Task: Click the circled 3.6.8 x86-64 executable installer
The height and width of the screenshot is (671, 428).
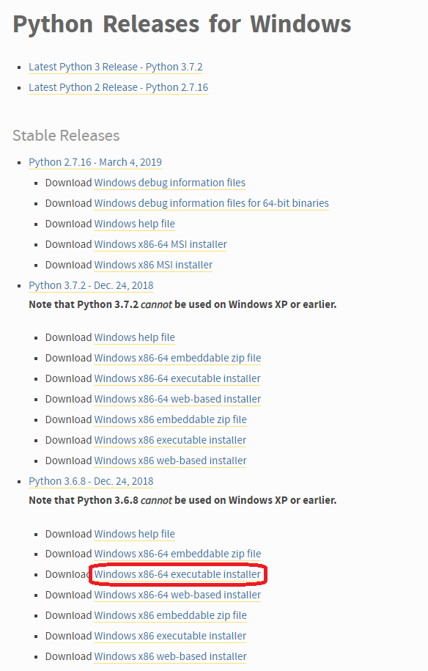Action: (x=177, y=575)
